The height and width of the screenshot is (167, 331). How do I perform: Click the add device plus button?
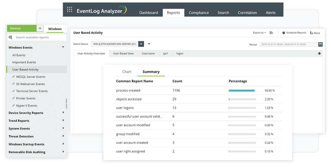141,44
